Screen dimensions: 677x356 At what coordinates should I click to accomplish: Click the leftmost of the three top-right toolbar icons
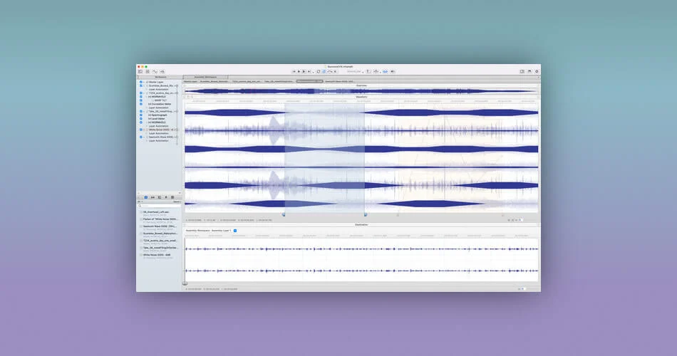pyautogui.click(x=522, y=72)
